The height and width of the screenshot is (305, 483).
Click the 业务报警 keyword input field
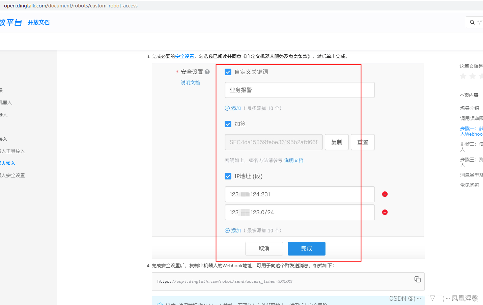click(x=300, y=90)
